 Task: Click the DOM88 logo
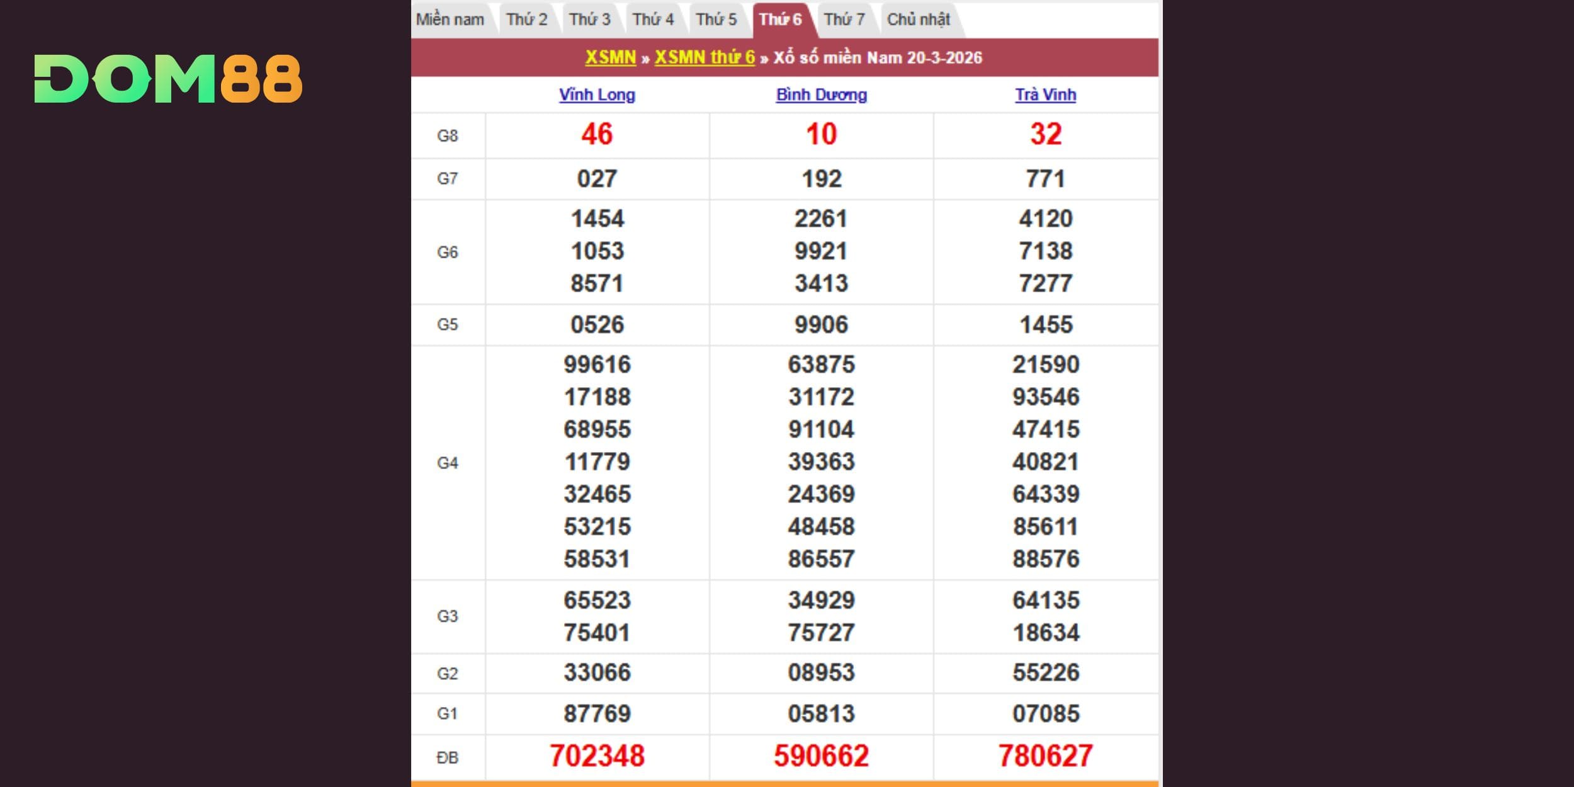click(x=168, y=79)
